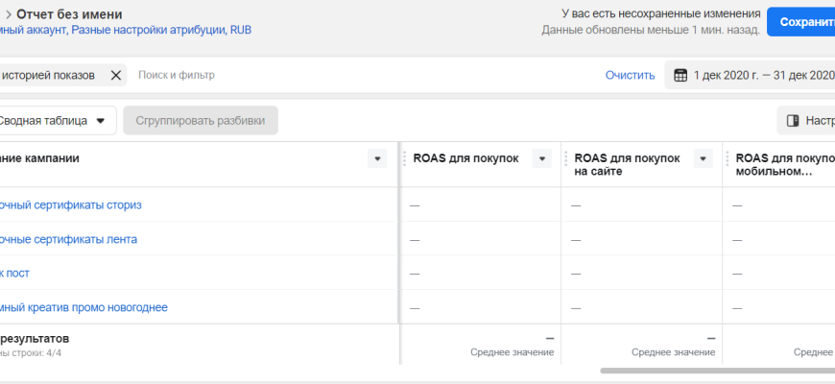The image size is (835, 384).
Task: Open the campaign name column dropdown arrow
Action: [377, 158]
